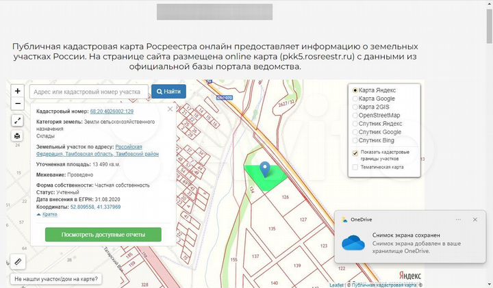Image resolution: width=493 pixels, height=288 pixels.
Task: Print the map with printer icon
Action: coord(17,135)
